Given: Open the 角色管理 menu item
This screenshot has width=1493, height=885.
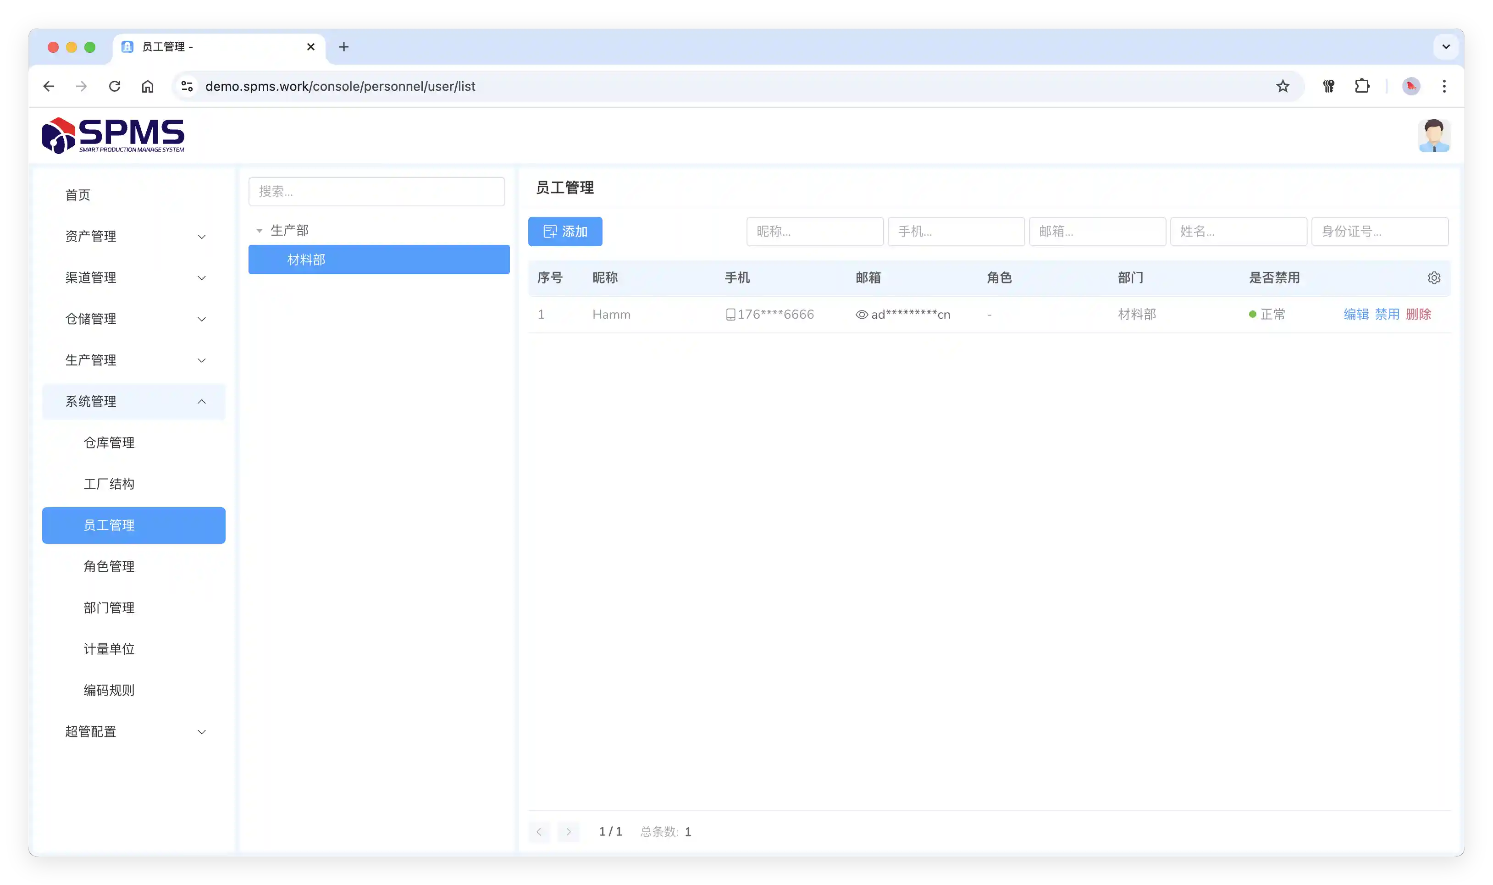Looking at the screenshot, I should click(x=109, y=567).
